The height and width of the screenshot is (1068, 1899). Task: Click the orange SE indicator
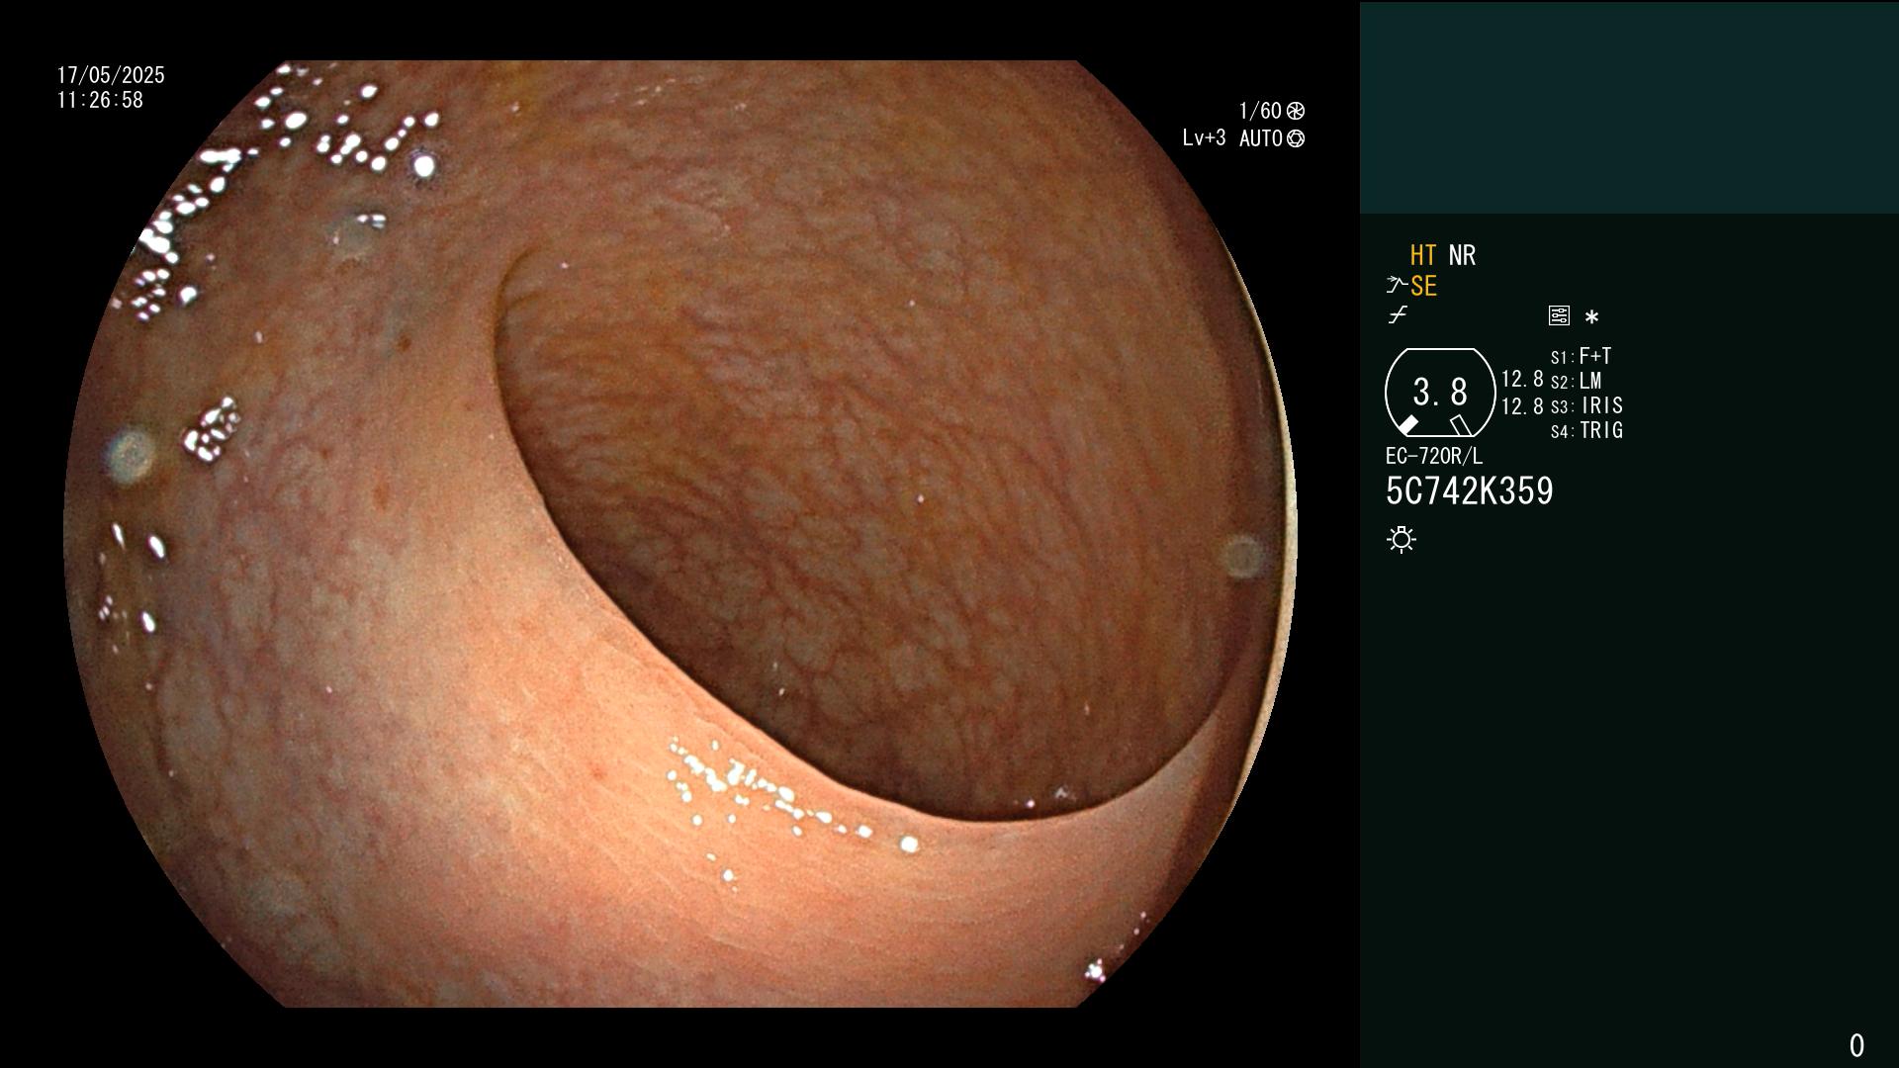1423,286
